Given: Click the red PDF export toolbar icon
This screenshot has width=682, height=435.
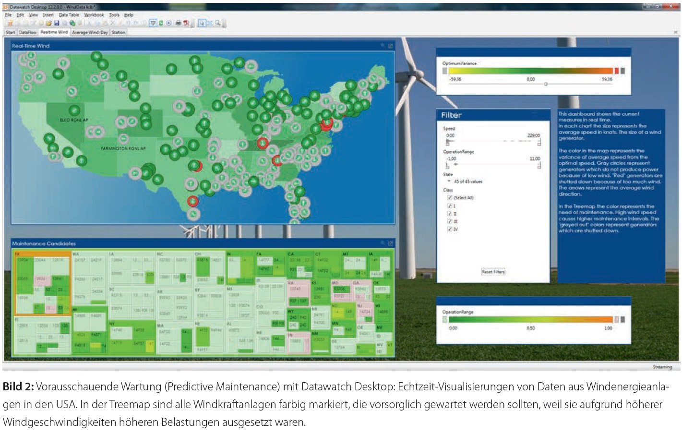Looking at the screenshot, I should click(x=186, y=23).
